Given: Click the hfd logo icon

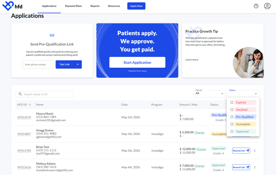Looking at the screenshot, I should [8, 6].
